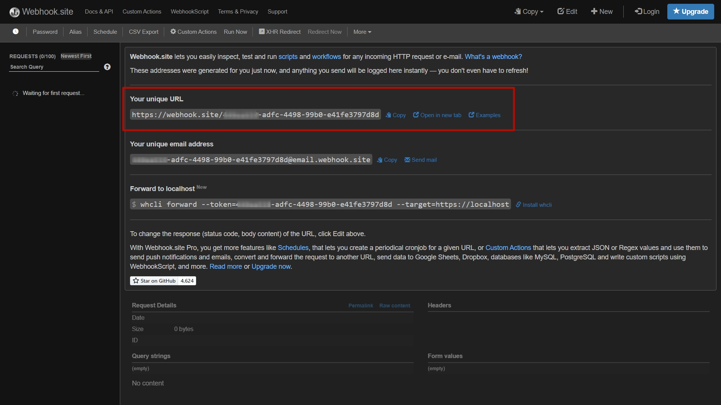Open the "What's a webhook?" link
Screen dimensions: 721x405
493,57
